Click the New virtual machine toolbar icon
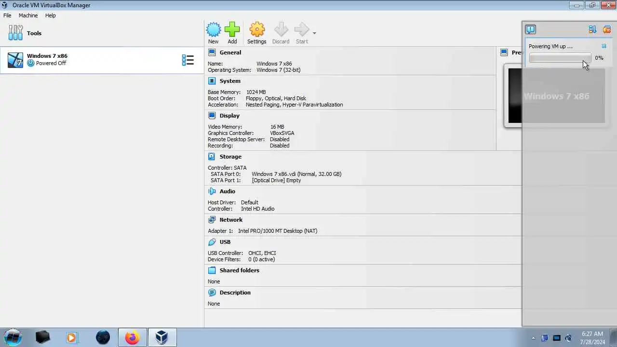The image size is (617, 347). click(213, 33)
